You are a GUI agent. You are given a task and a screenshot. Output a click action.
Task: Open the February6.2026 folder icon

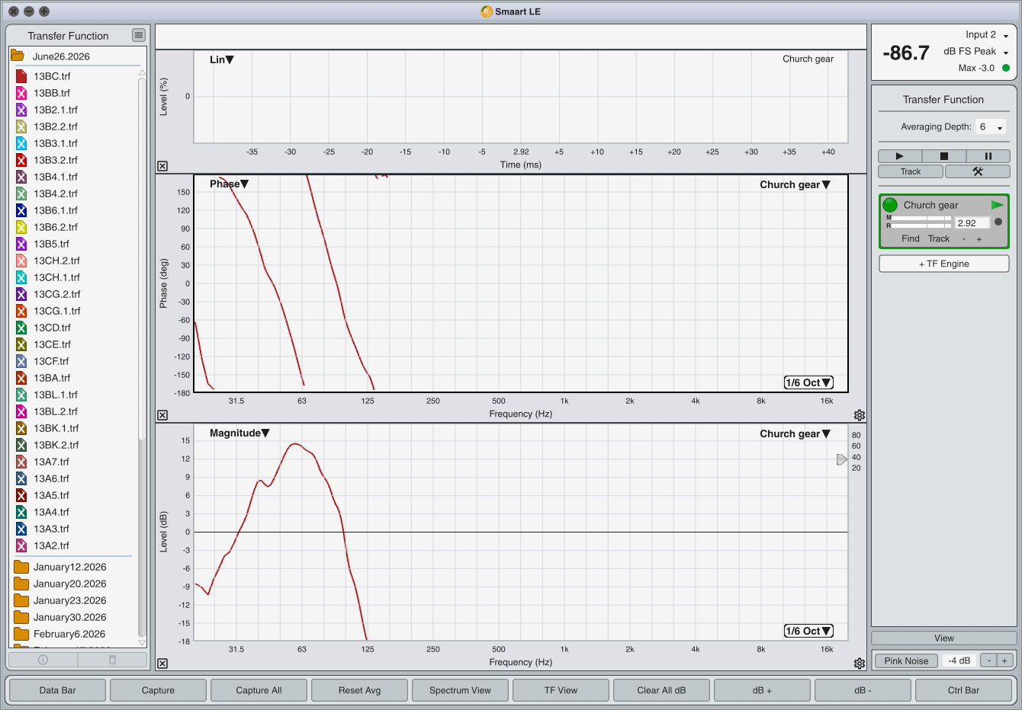pos(21,634)
